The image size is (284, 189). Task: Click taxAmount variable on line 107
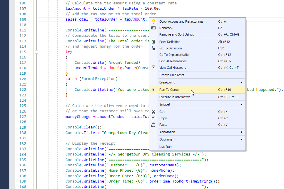(76, 9)
